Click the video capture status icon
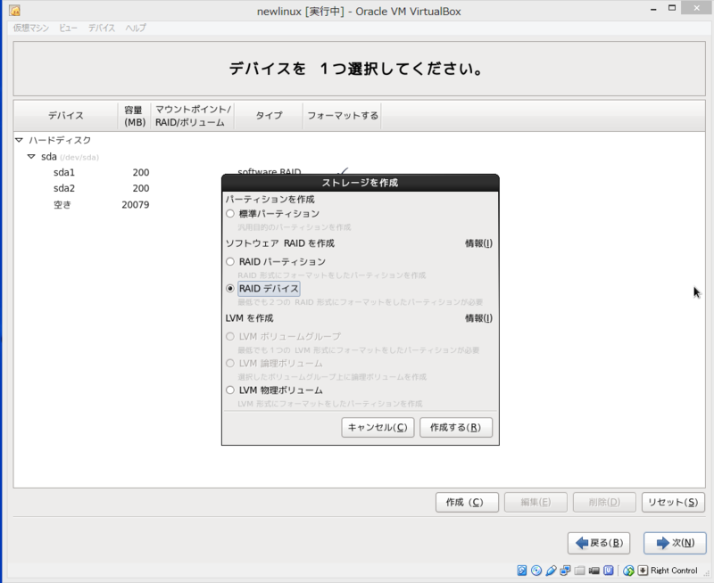The width and height of the screenshot is (714, 583). click(x=594, y=571)
